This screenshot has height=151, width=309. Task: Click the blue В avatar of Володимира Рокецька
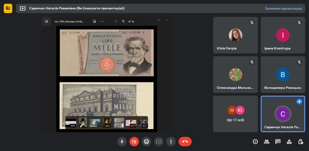(x=283, y=75)
